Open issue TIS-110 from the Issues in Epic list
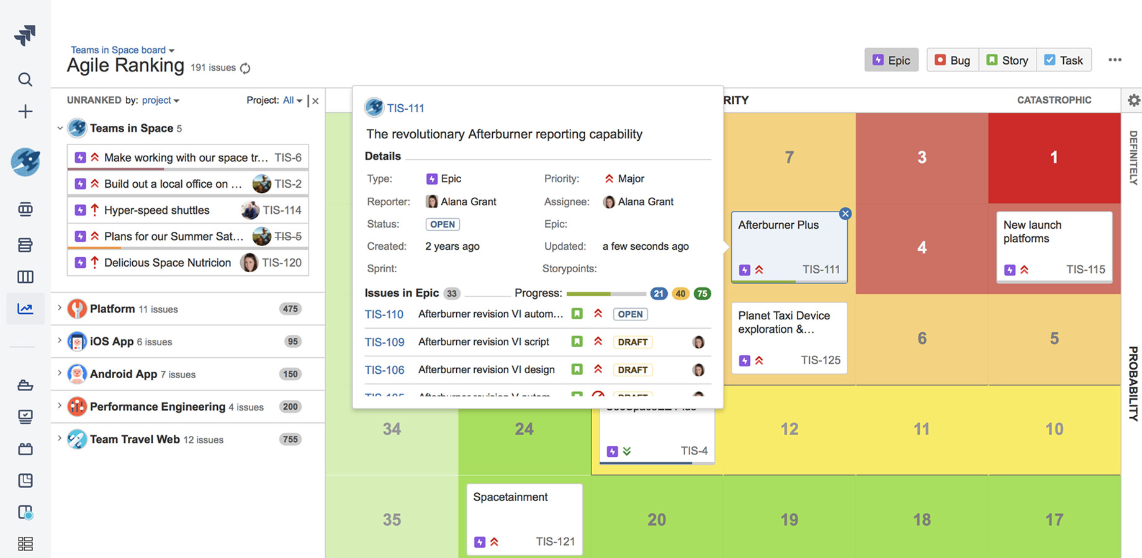The width and height of the screenshot is (1142, 558). coord(385,314)
